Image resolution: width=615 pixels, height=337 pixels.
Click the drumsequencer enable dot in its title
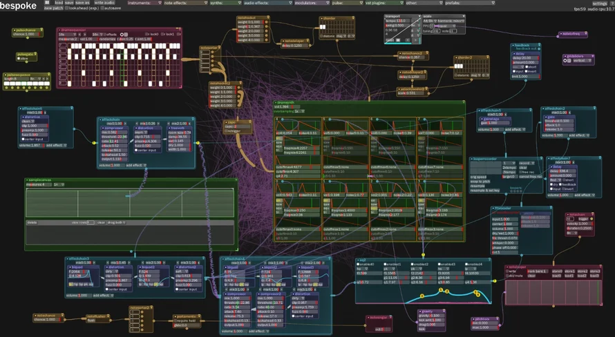click(x=60, y=30)
